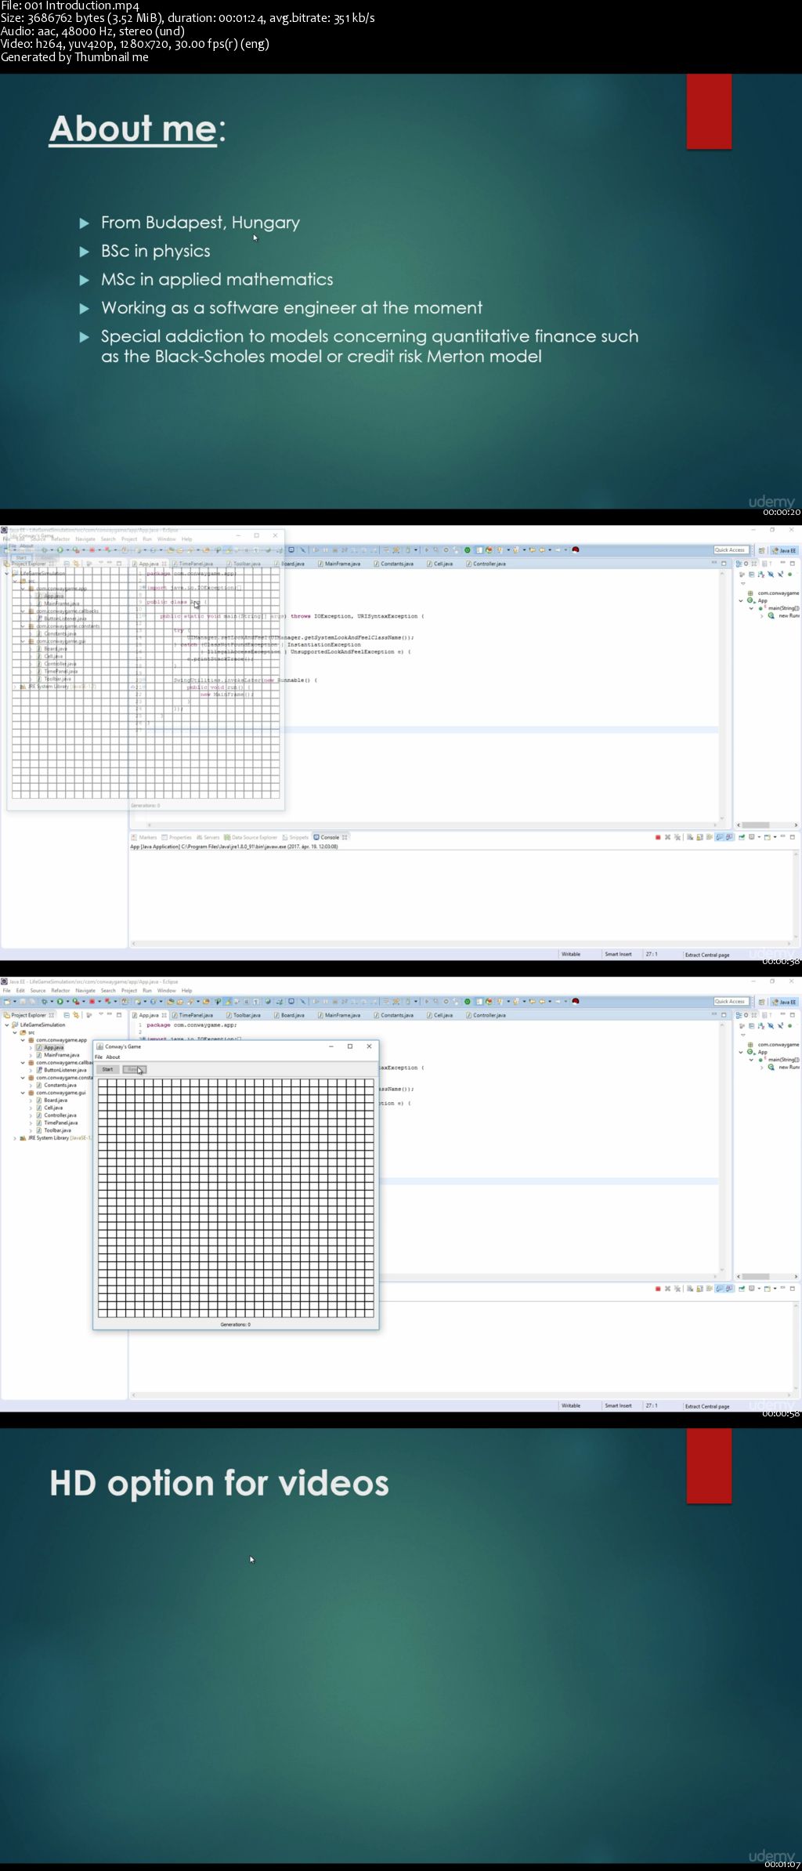Maximize Project Explorer panel in 00:00:58 frame
The image size is (802, 1871).
pyautogui.click(x=119, y=1015)
